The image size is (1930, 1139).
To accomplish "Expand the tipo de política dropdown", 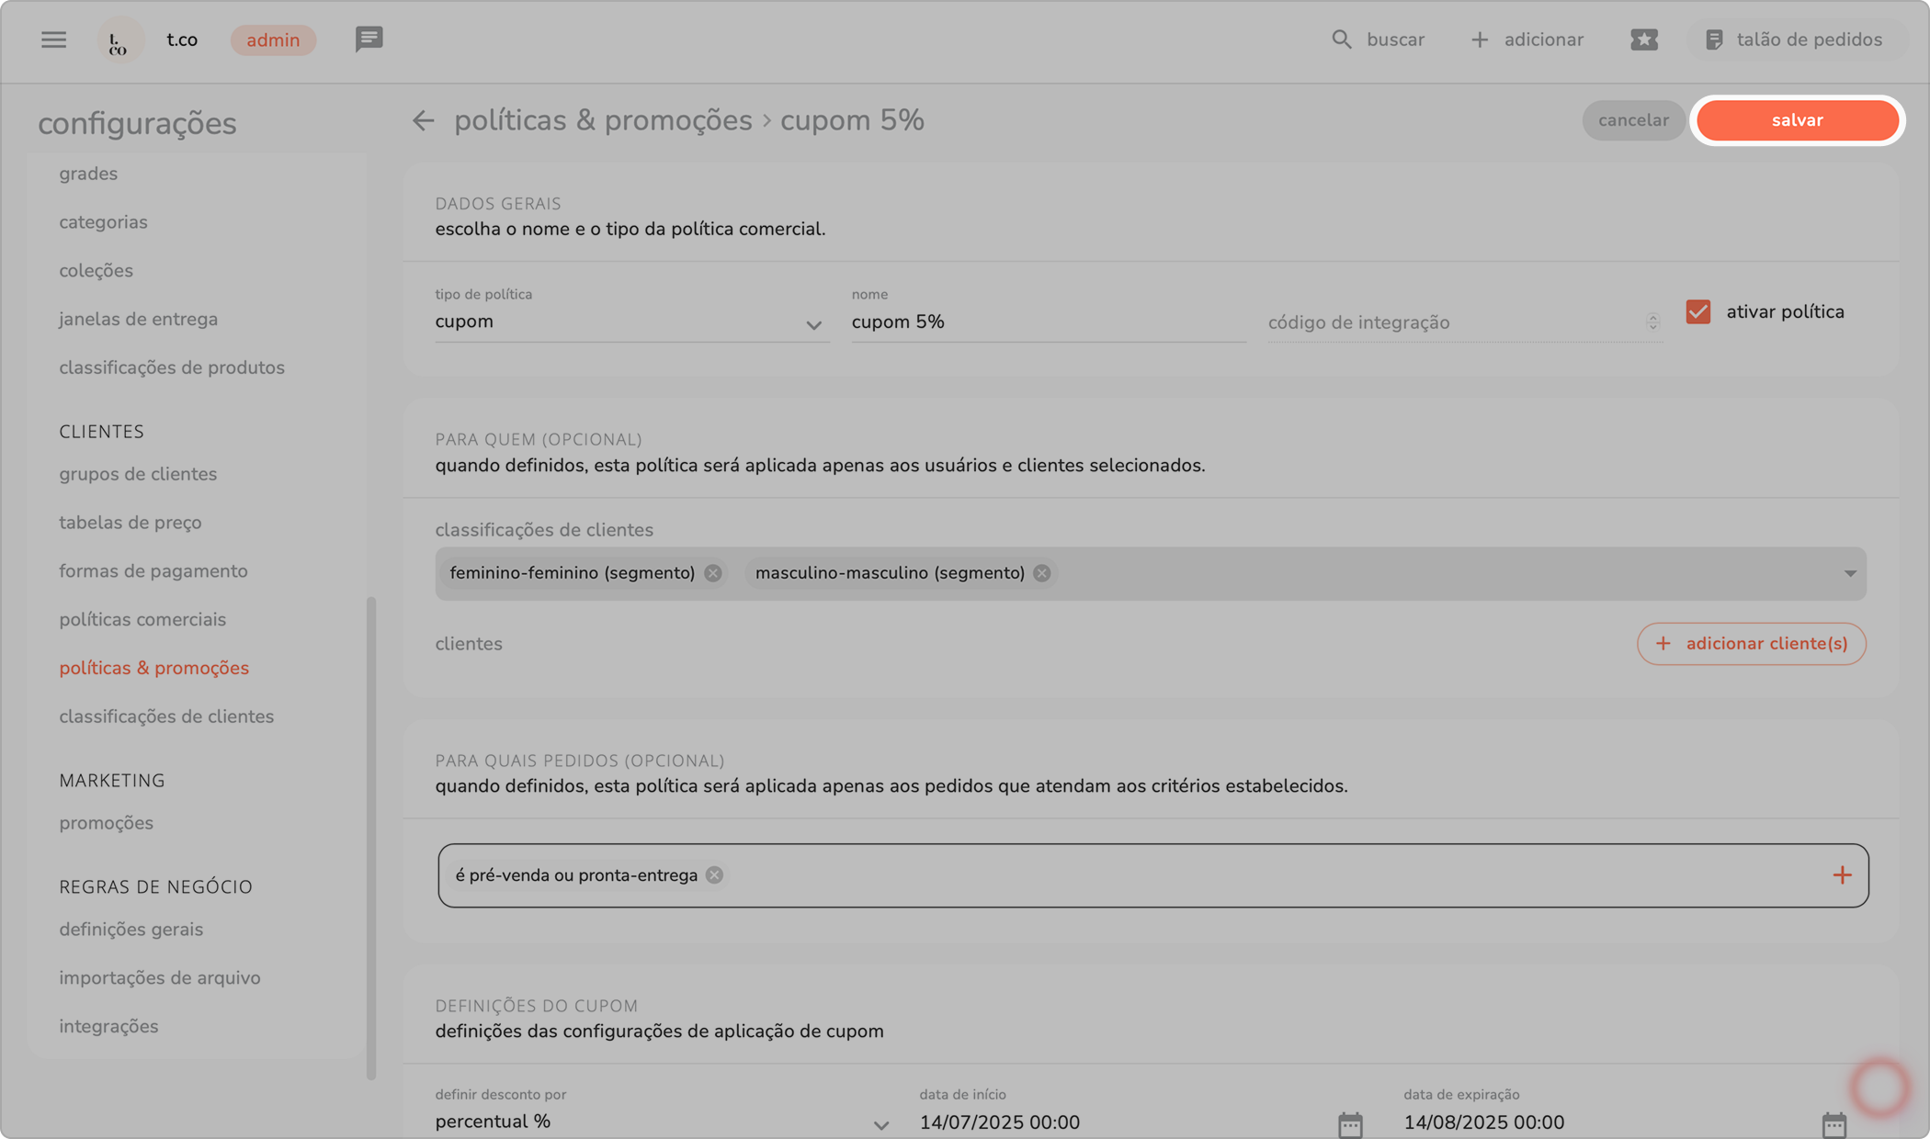I will 812,324.
